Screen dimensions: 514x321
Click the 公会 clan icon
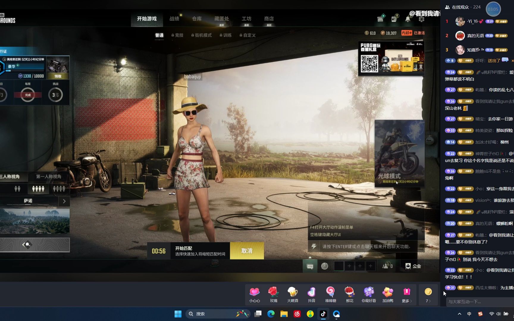point(413,266)
